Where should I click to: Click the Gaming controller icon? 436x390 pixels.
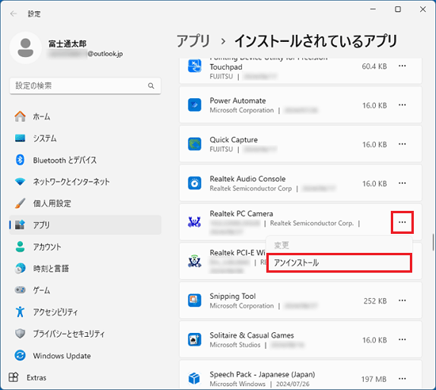point(20,290)
